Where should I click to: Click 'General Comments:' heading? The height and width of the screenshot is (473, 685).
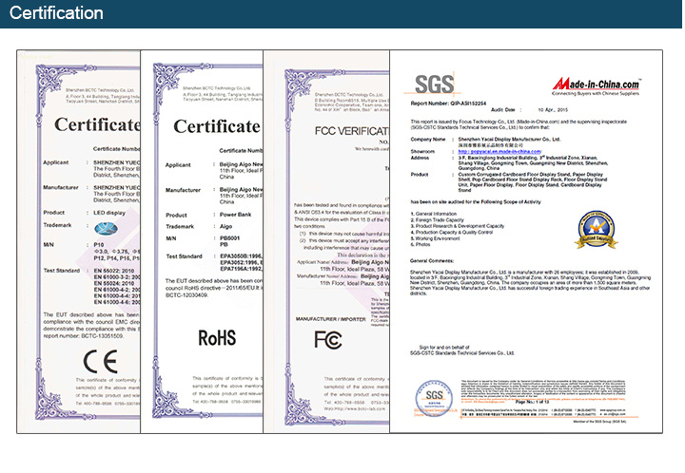432,260
